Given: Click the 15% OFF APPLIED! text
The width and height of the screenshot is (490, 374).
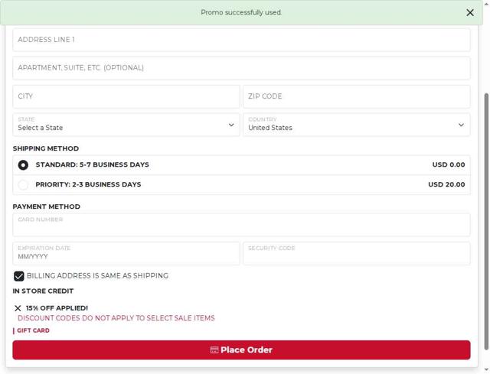Looking at the screenshot, I should [x=57, y=308].
